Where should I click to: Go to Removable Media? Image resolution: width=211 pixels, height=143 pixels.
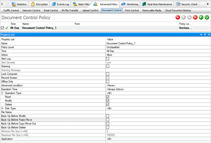point(152,10)
